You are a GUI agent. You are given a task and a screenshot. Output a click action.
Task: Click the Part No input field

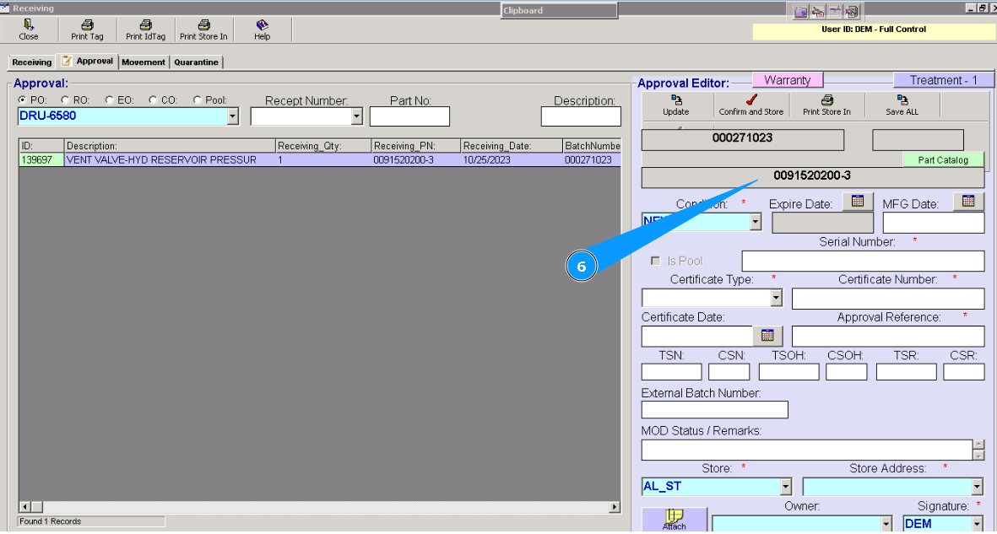pos(409,116)
